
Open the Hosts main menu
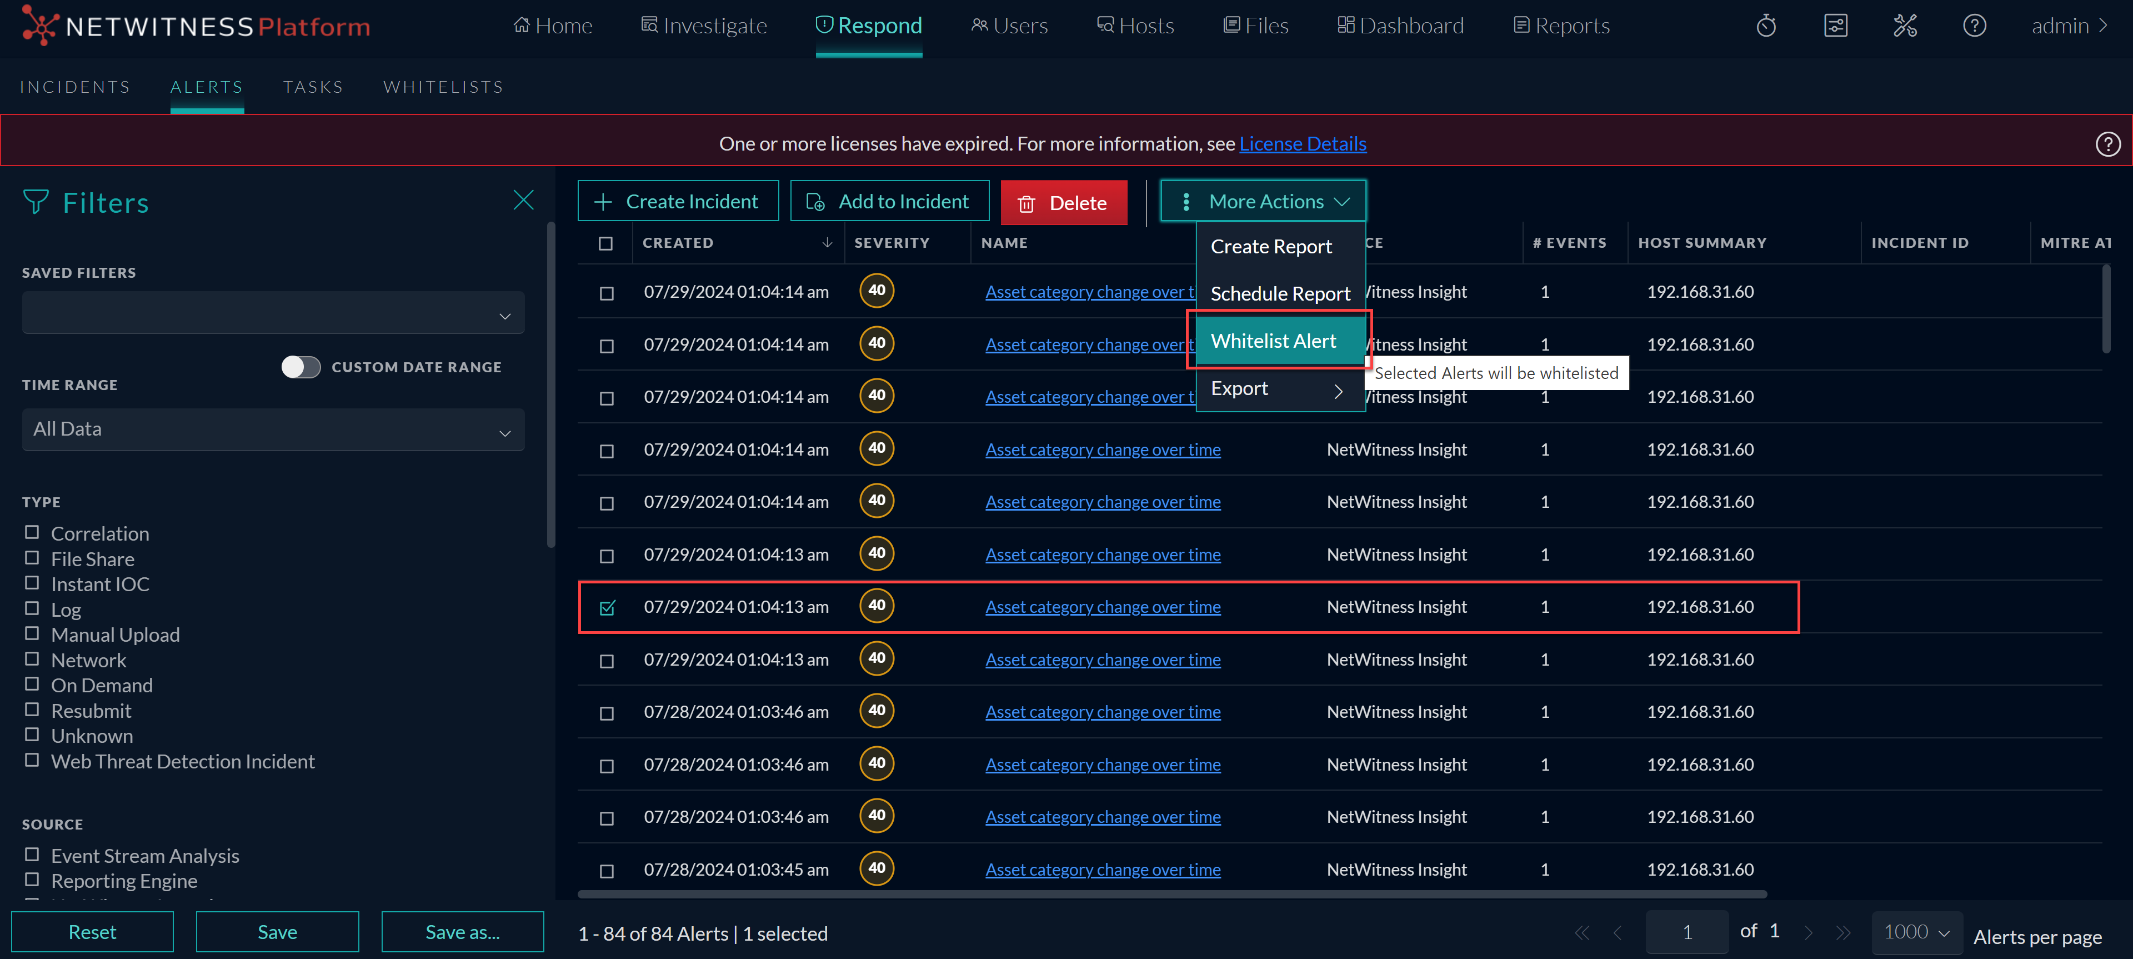1135,26
